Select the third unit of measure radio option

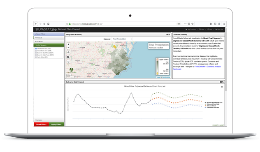point(36,53)
